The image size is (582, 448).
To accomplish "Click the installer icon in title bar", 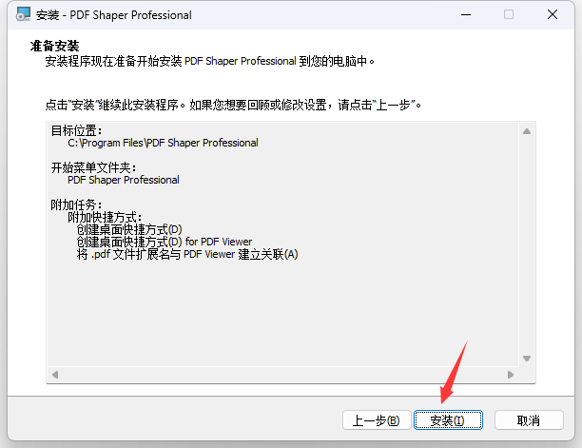I will (x=24, y=15).
